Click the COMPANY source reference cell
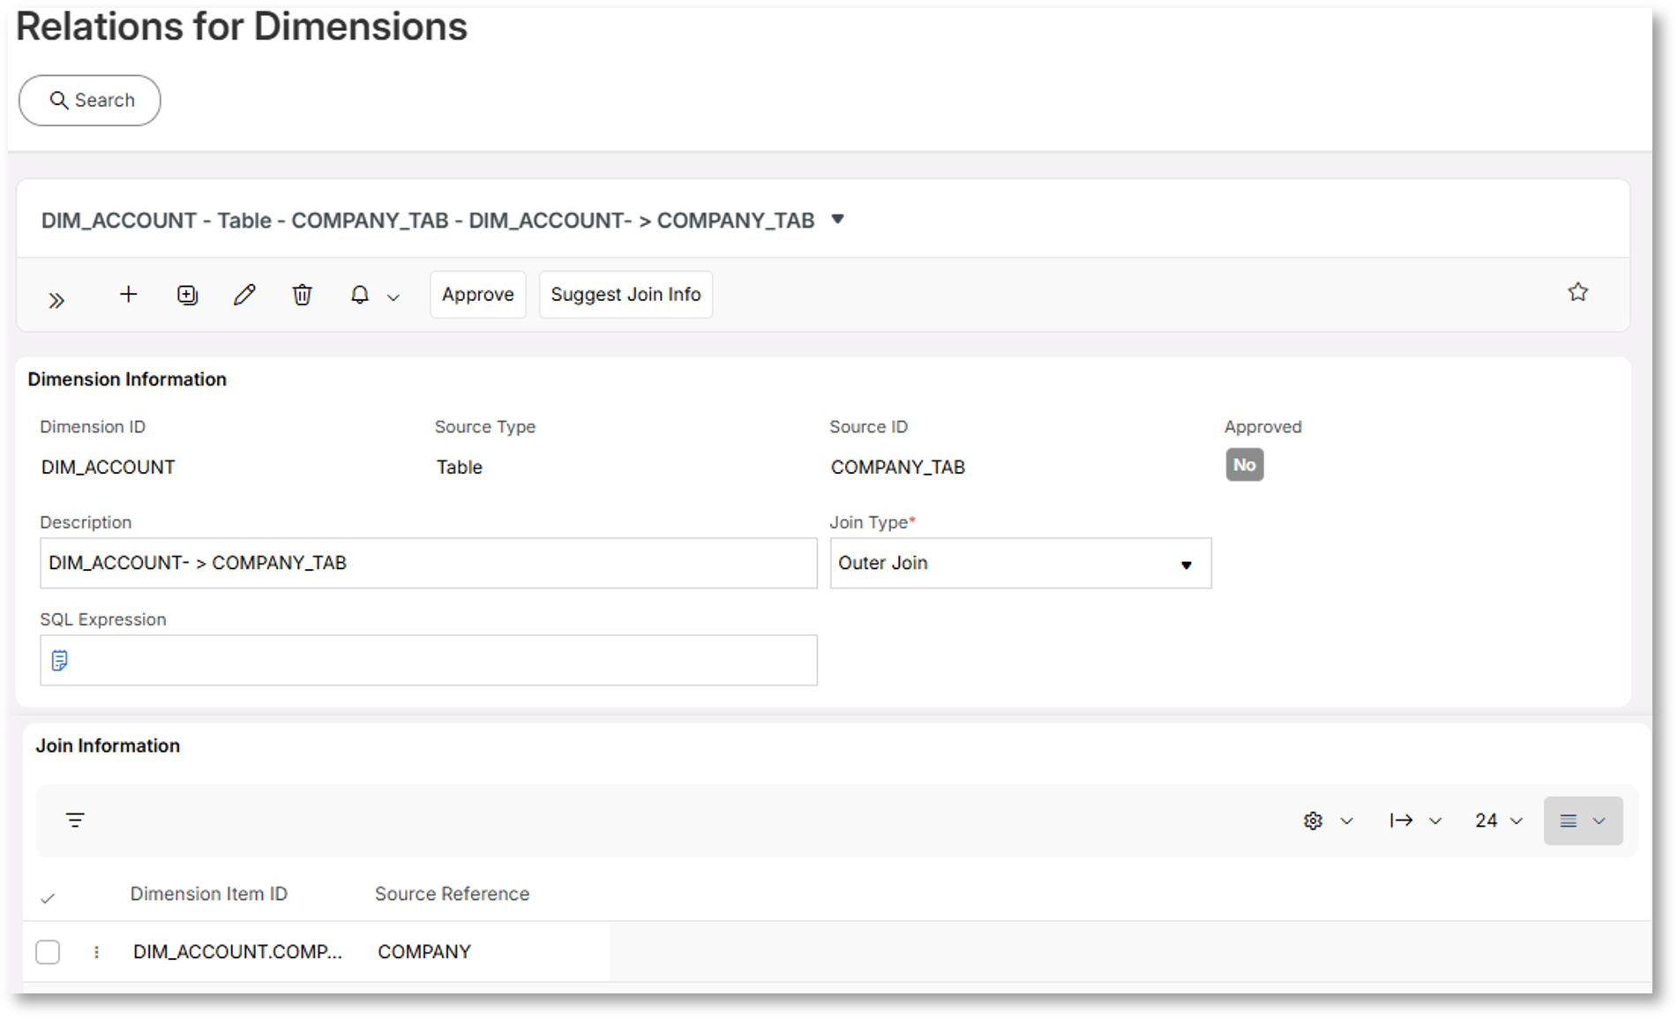 click(424, 952)
